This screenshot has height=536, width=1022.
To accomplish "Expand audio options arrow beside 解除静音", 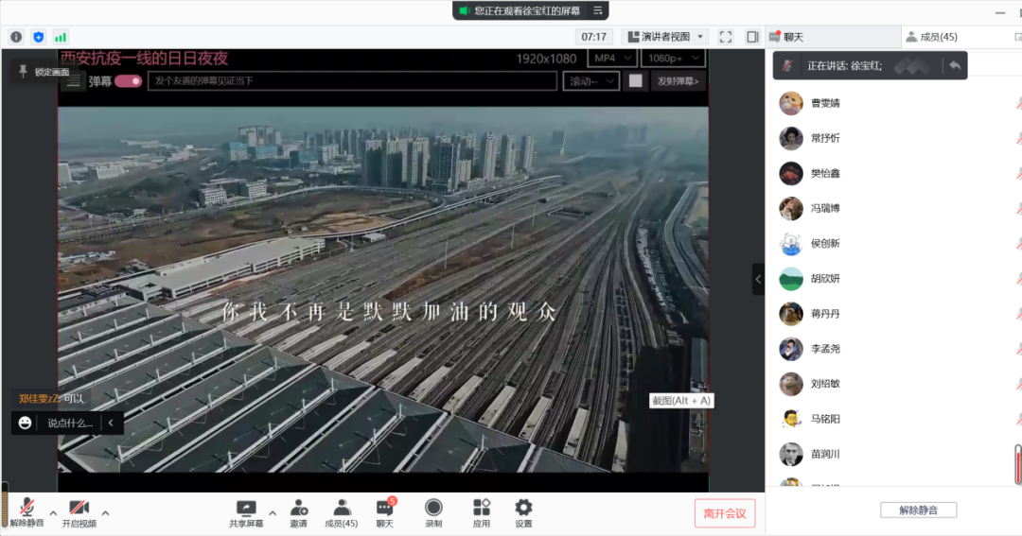I will tap(53, 513).
